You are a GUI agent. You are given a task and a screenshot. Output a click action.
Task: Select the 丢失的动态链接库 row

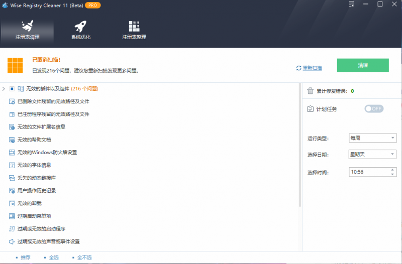(x=37, y=178)
